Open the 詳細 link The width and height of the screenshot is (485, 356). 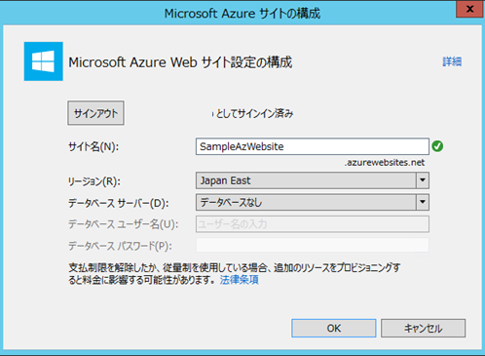(452, 61)
